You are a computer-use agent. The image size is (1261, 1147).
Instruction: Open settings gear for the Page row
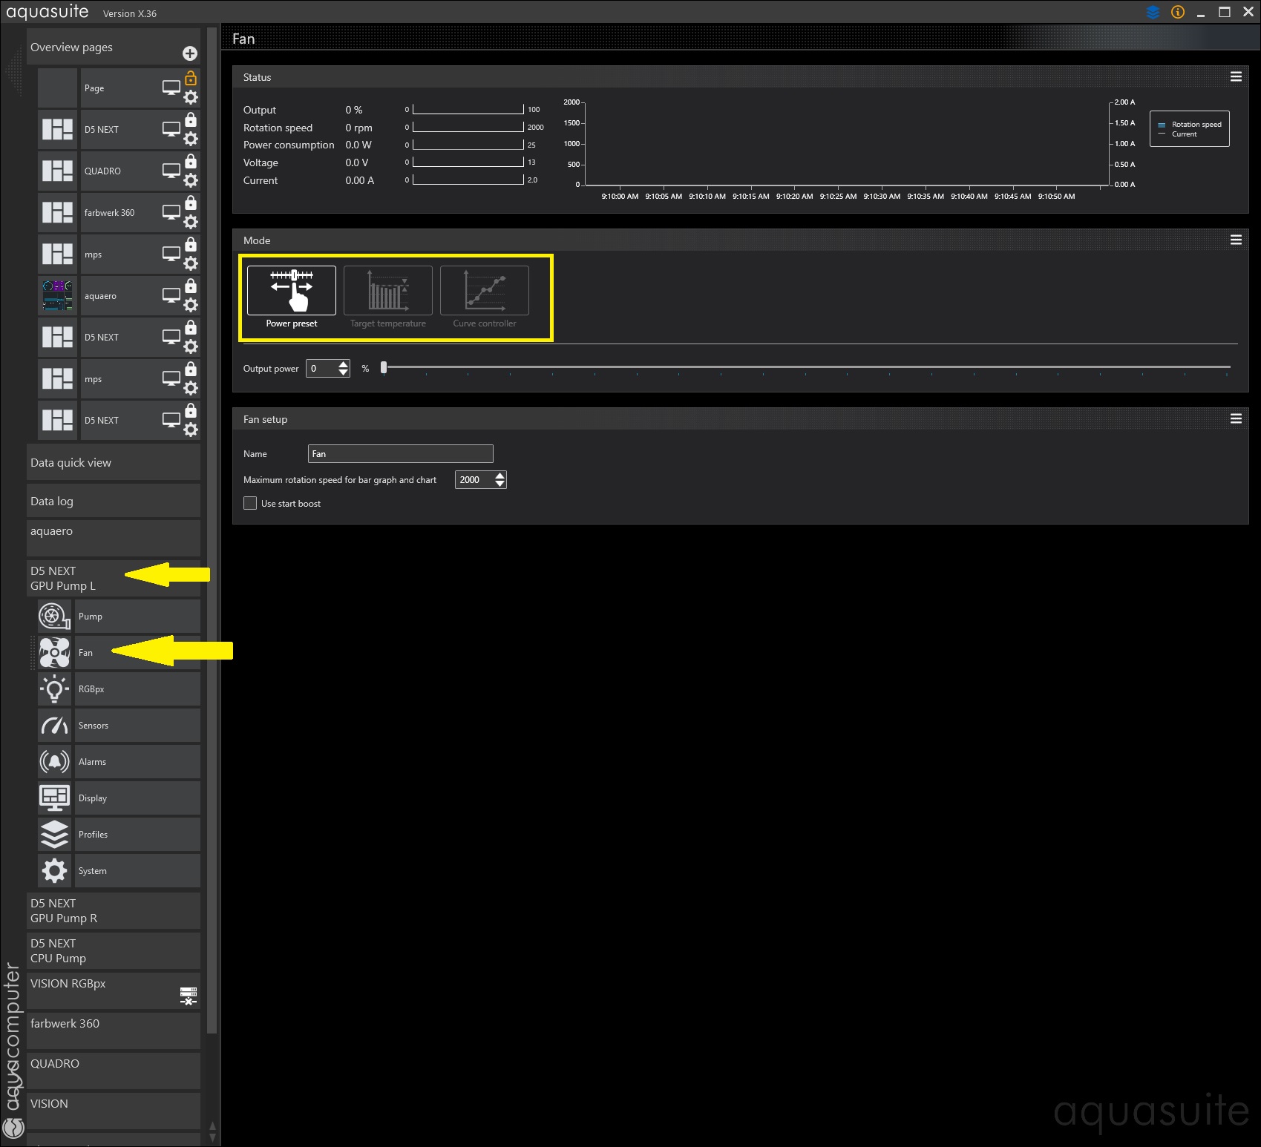click(191, 97)
